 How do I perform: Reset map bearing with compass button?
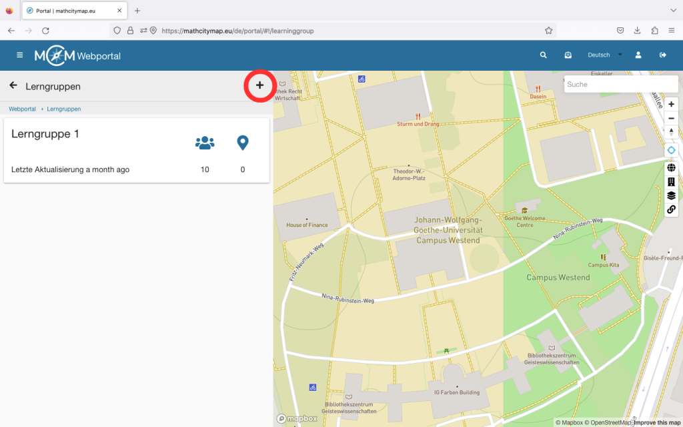click(671, 132)
